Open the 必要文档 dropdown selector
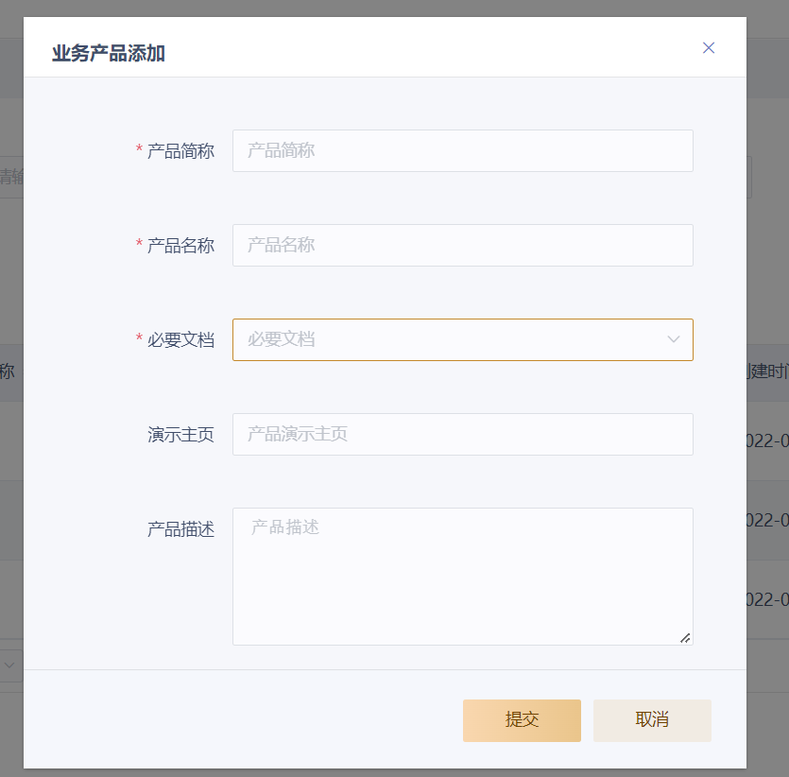Image resolution: width=789 pixels, height=777 pixels. click(x=449, y=339)
